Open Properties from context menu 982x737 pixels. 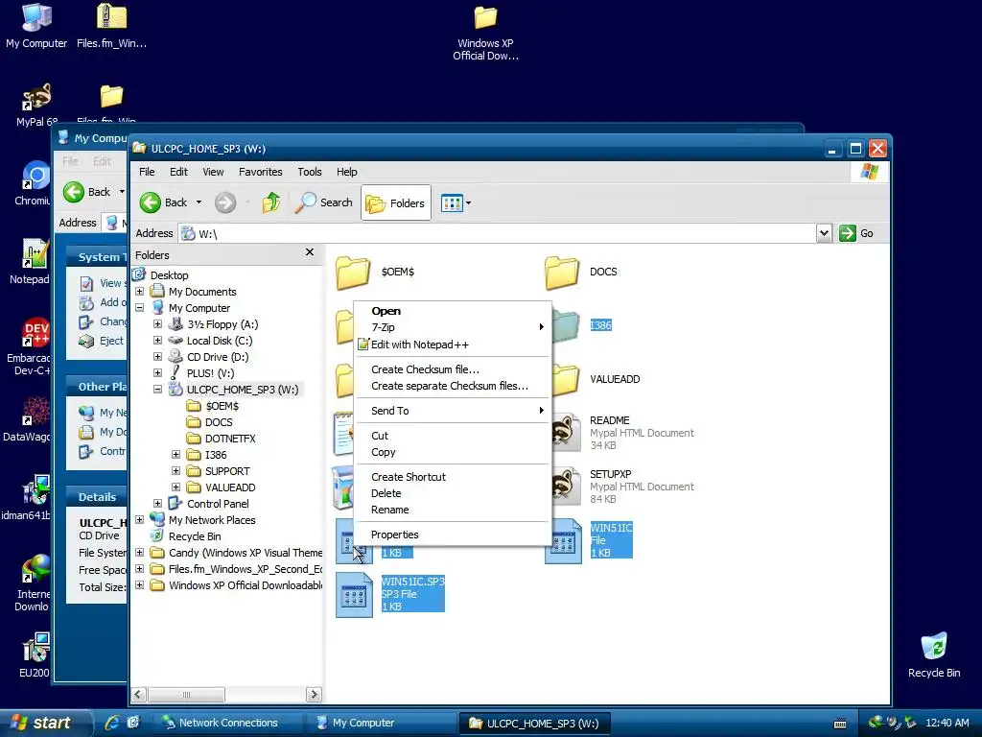453,535
